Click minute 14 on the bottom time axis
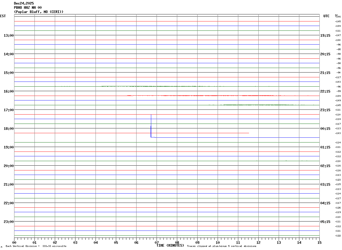This screenshot has height=250, width=342. pyautogui.click(x=299, y=242)
